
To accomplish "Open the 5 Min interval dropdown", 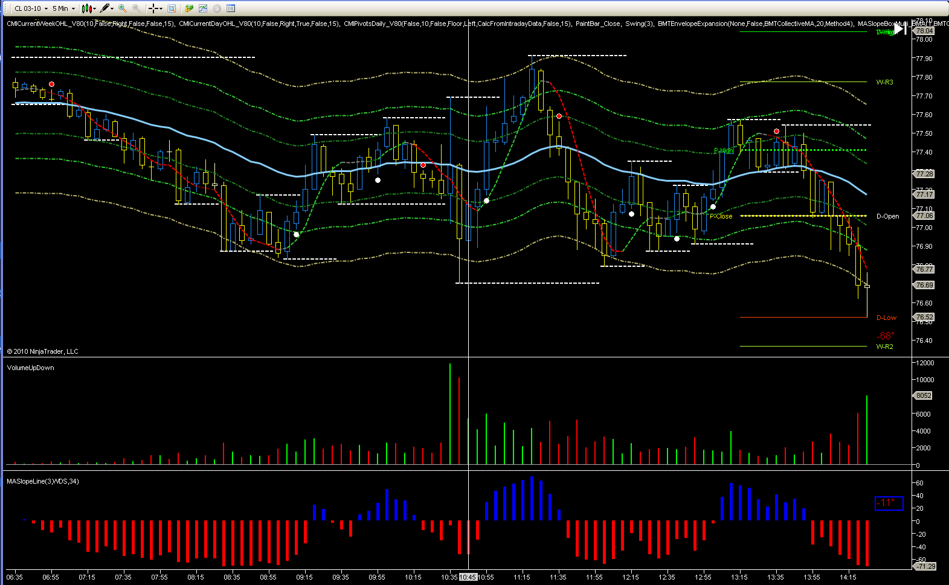I will point(63,8).
